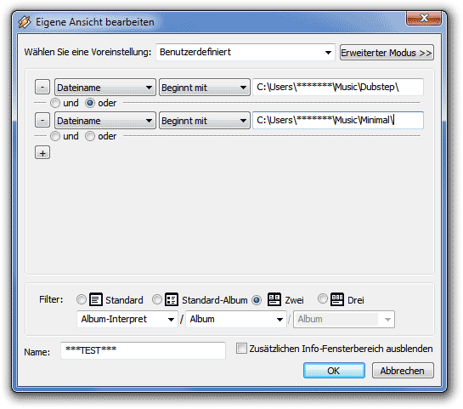Click the Drei three-column filter icon
Screen dimensions: 463x409
coord(337,299)
